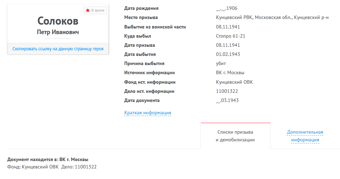Click the draft place Кунцевский РВК value

point(272,18)
